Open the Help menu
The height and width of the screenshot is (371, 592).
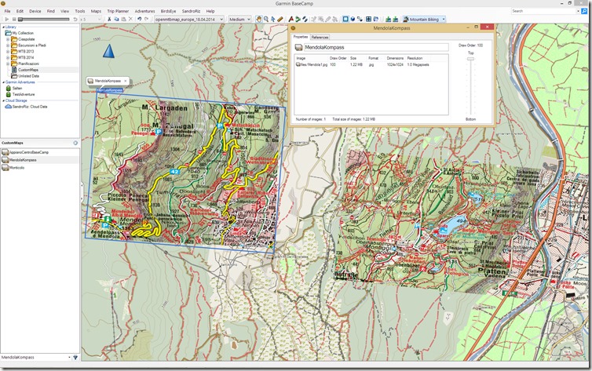point(210,11)
